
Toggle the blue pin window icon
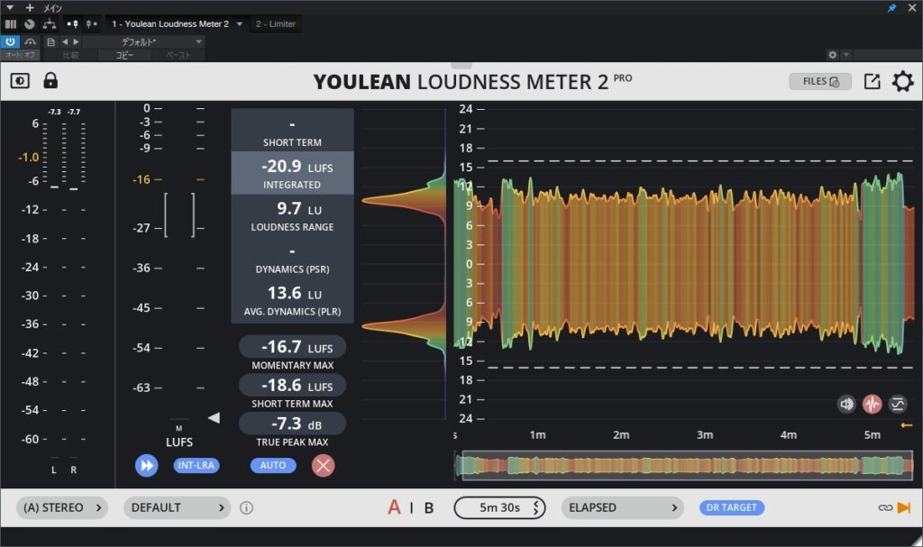(891, 7)
